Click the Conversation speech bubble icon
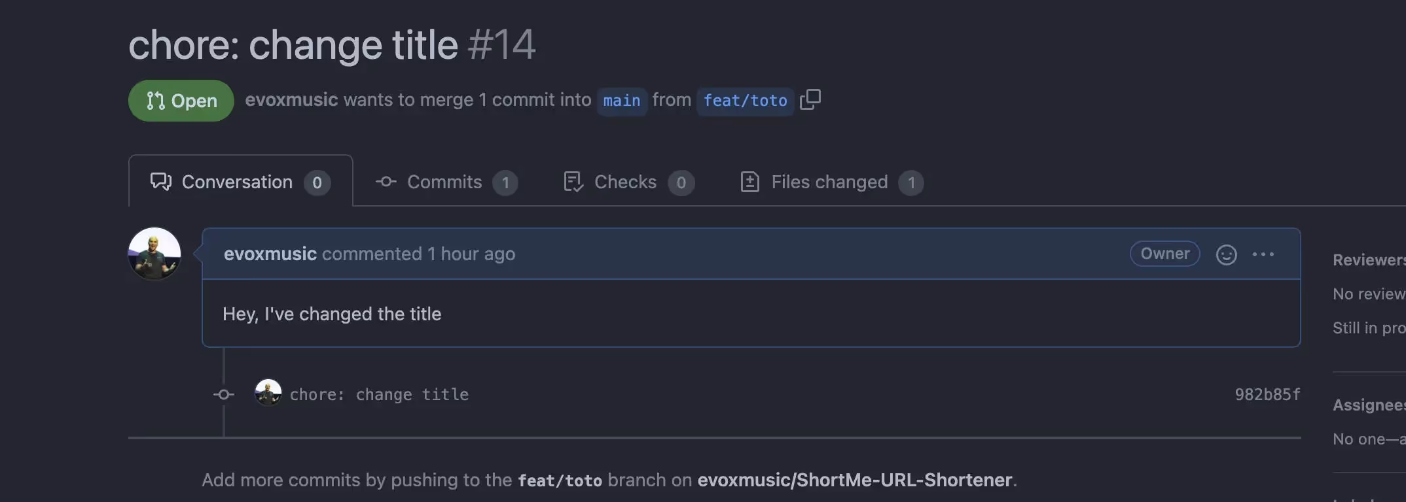Image resolution: width=1406 pixels, height=502 pixels. 160,182
